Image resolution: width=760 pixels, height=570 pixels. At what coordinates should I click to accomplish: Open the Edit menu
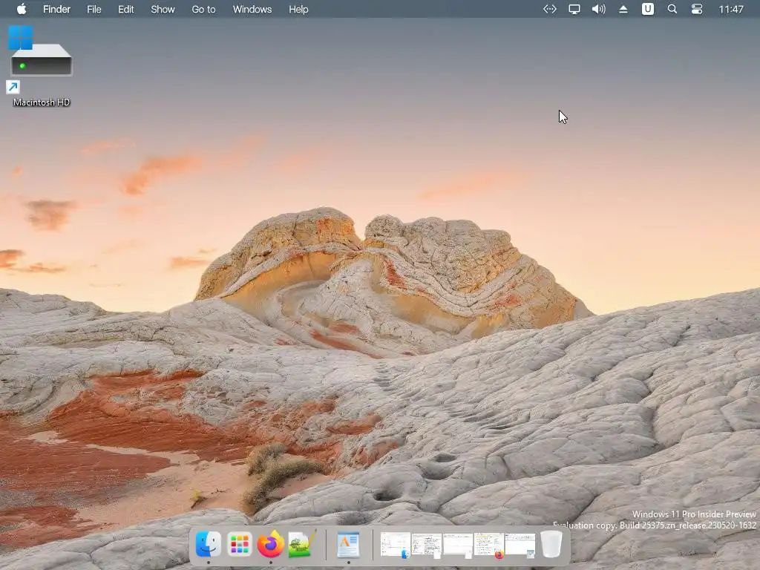[x=126, y=9]
